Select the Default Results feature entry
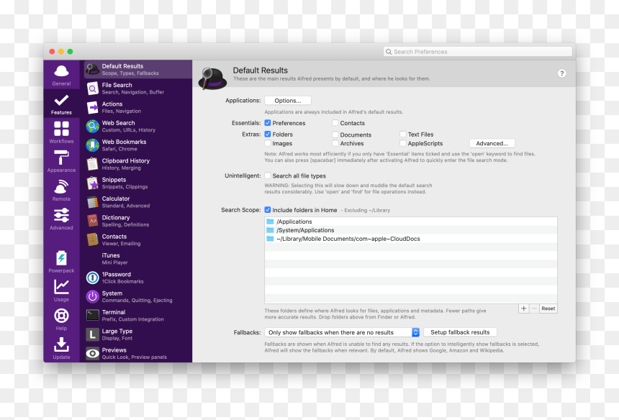The width and height of the screenshot is (619, 420). coord(137,70)
